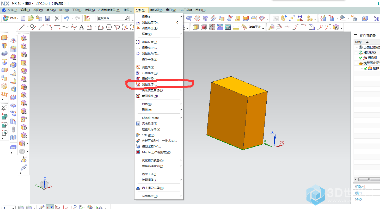Select the Rectangle sketch tool
Screen dimensions: 380x209
(57, 27)
